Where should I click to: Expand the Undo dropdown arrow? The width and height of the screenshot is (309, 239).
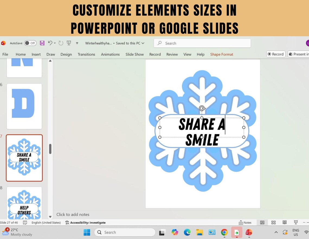pos(54,43)
